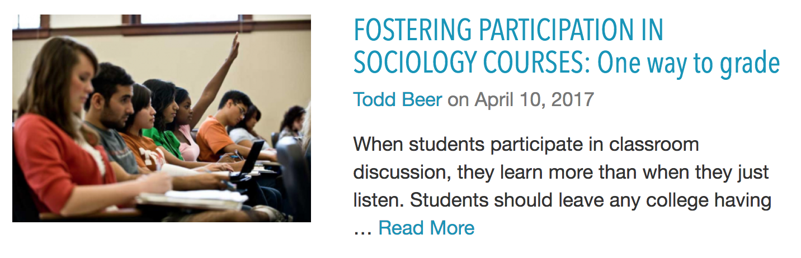Select the words "SOCIOLOGY COURSES" in the title
This screenshot has width=801, height=258.
[469, 65]
